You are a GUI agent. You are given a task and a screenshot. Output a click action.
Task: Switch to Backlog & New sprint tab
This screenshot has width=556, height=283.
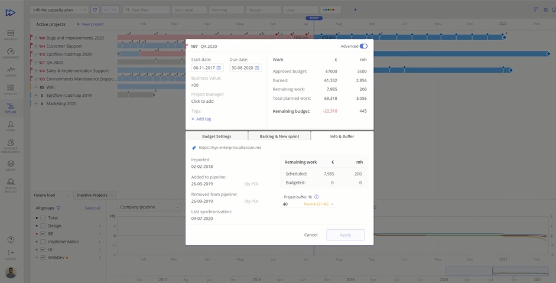click(279, 136)
